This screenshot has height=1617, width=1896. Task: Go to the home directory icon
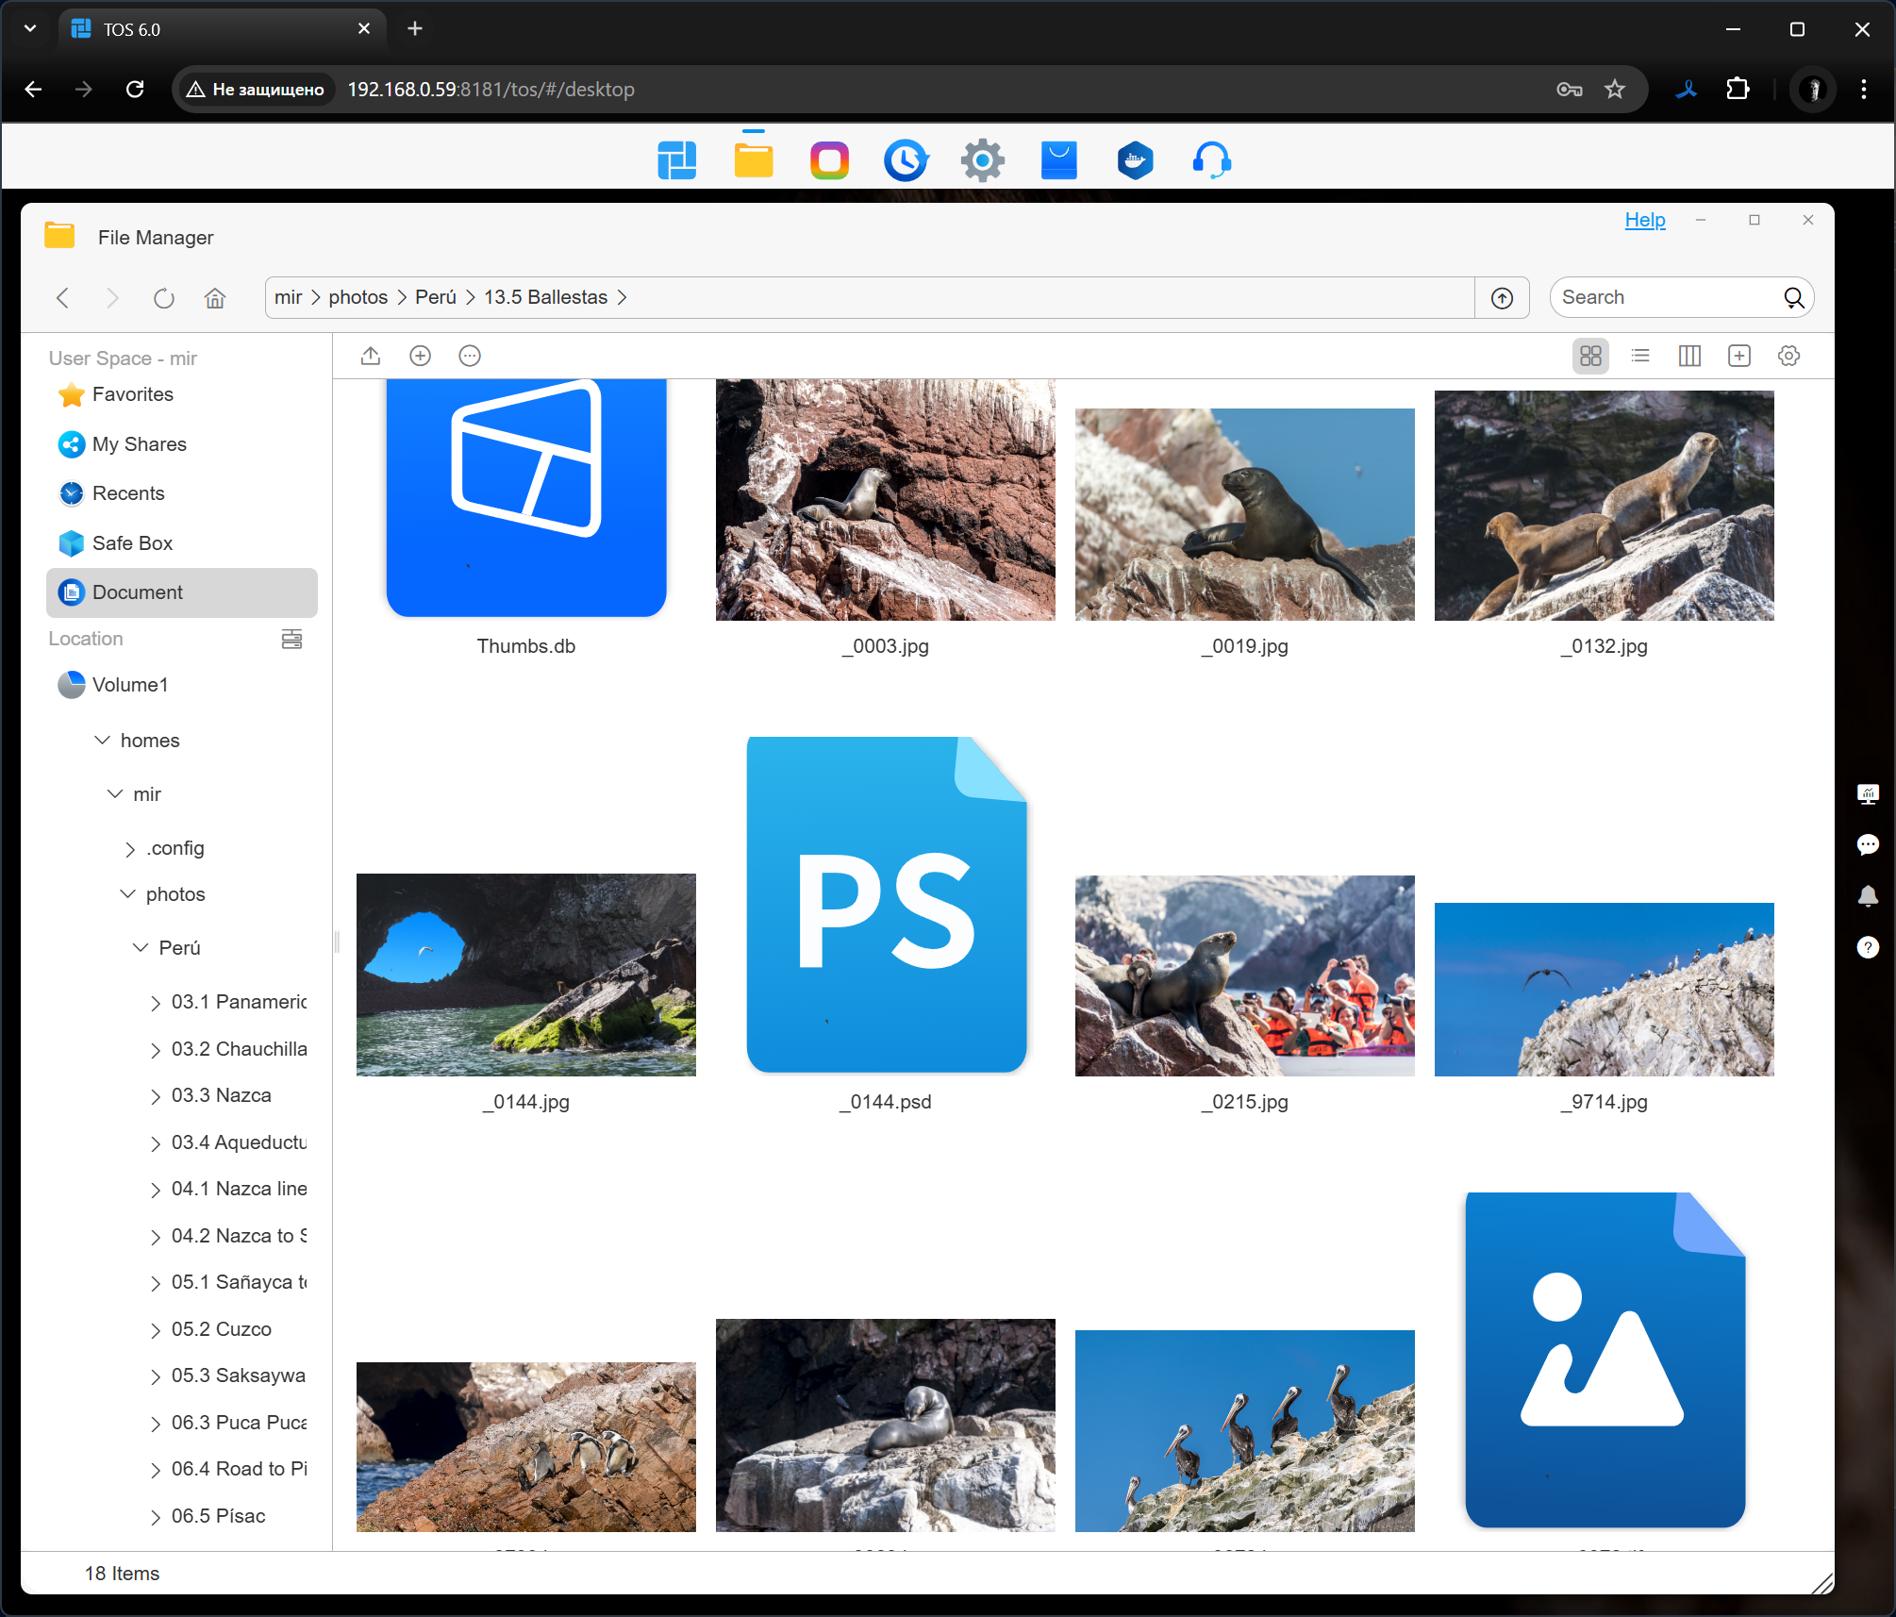tap(215, 298)
